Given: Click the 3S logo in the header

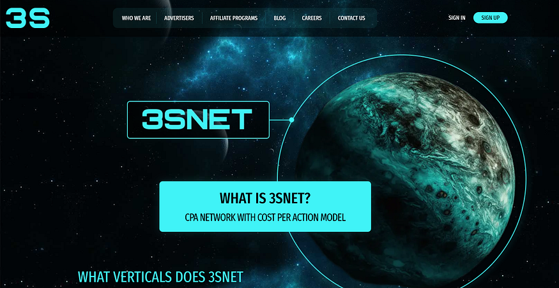Looking at the screenshot, I should (28, 18).
